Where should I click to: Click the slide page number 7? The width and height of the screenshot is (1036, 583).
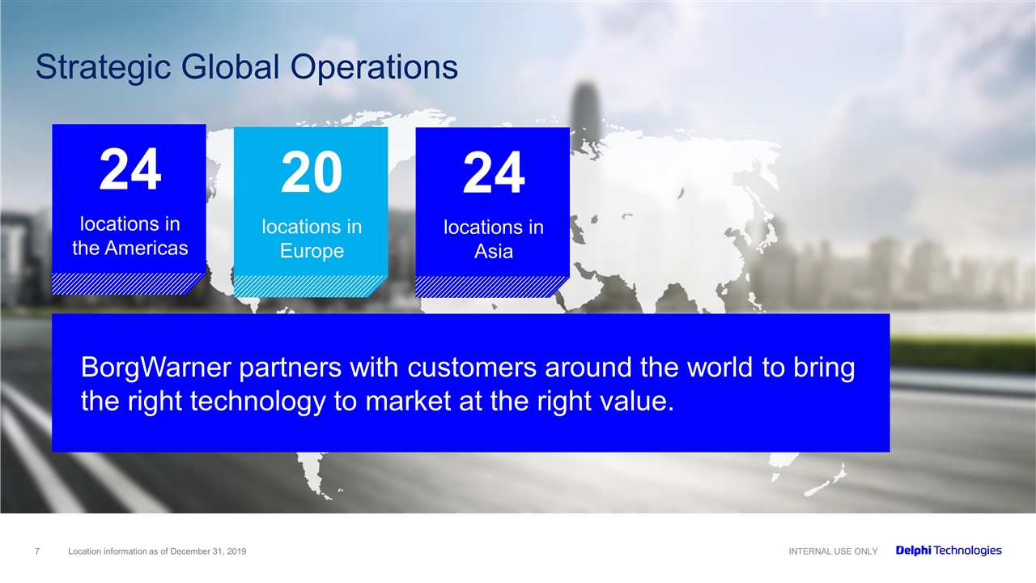pyautogui.click(x=37, y=551)
